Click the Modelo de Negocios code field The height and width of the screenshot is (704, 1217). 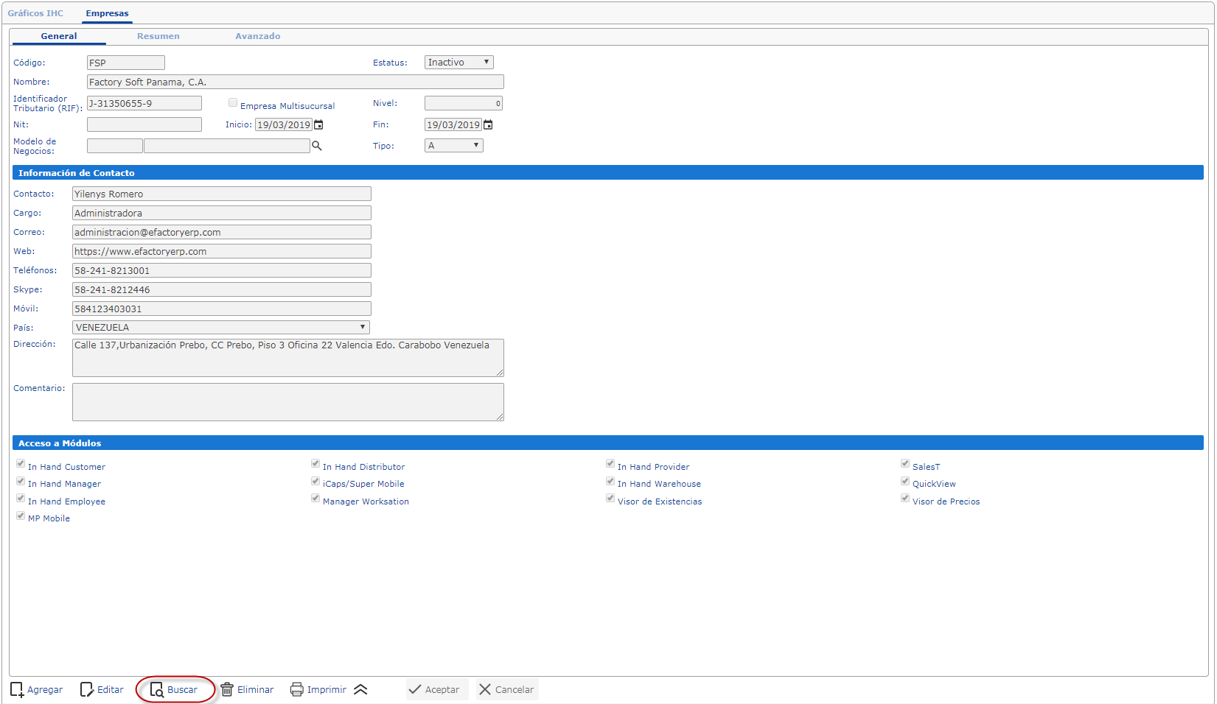(115, 146)
